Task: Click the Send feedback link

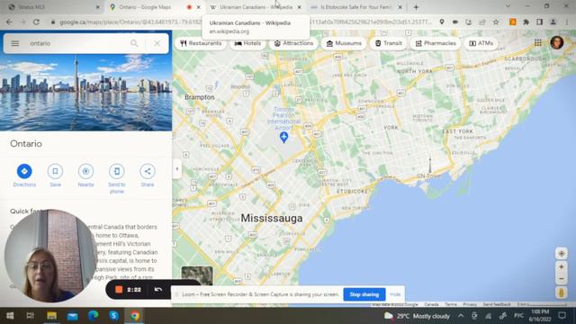Action: click(x=497, y=304)
